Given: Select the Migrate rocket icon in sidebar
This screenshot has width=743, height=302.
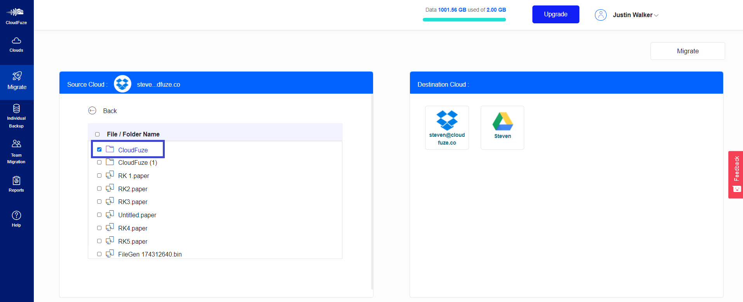Looking at the screenshot, I should coord(17,76).
